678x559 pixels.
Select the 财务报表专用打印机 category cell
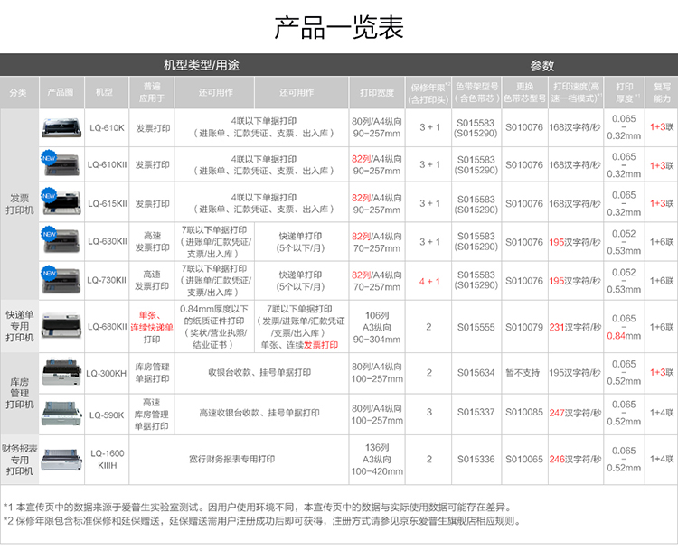coord(19,459)
